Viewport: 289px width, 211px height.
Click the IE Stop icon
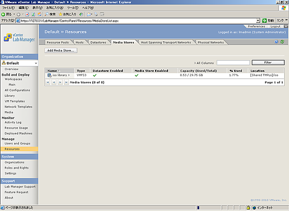click(27, 14)
